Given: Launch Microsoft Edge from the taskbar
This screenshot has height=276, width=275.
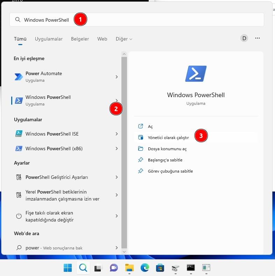Looking at the screenshot, I should [145, 268].
